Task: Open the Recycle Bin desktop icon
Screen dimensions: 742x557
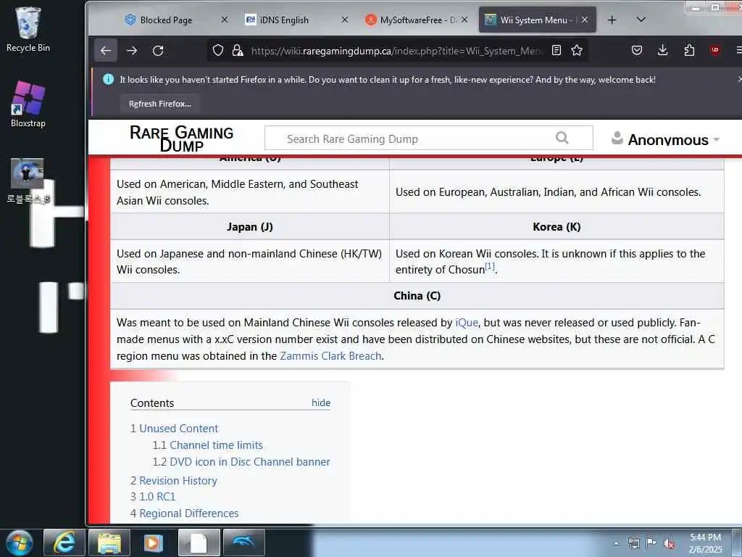Action: 28,29
